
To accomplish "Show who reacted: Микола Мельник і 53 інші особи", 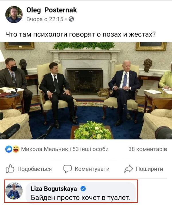I will (65, 149).
